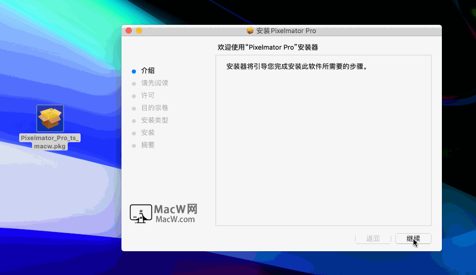This screenshot has width=476, height=275.
Task: Click the text 安装器将引导您完成安装此软件所需要的步骤
Action: click(297, 67)
